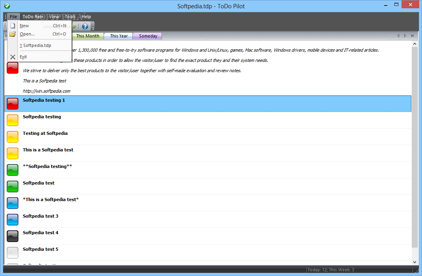The width and height of the screenshot is (422, 276).
Task: Click the italic note This is a Softpedia test
Action: (x=45, y=81)
